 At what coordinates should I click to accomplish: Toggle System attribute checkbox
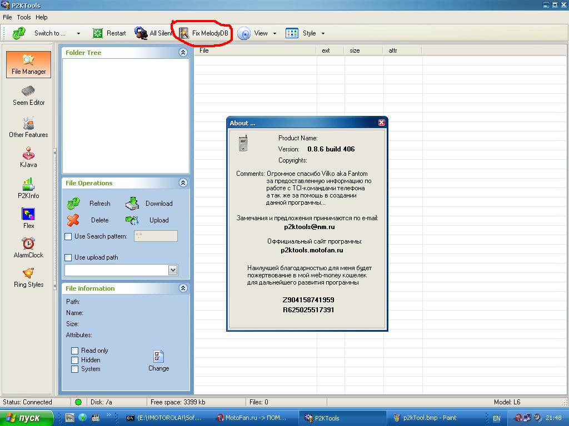point(75,369)
